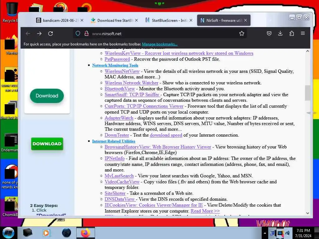Viewport: 319px width, 239px height.
Task: Close the bandicam-2024-06 tab
Action: coord(82,20)
